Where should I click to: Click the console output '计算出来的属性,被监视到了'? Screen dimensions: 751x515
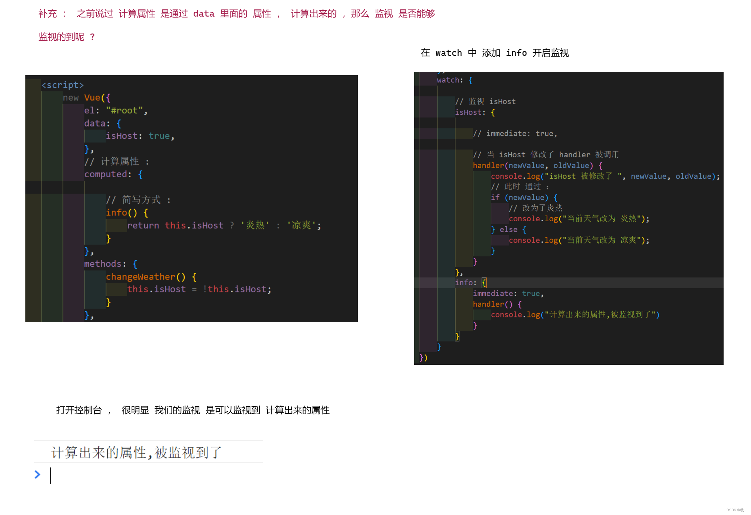tap(136, 452)
